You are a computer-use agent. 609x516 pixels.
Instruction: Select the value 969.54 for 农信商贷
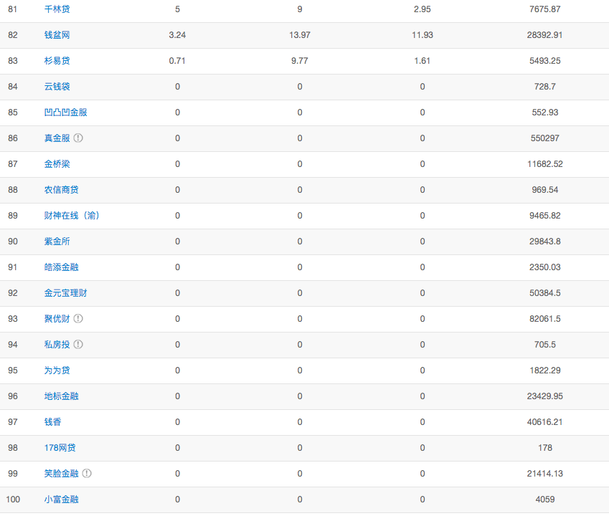pyautogui.click(x=545, y=190)
